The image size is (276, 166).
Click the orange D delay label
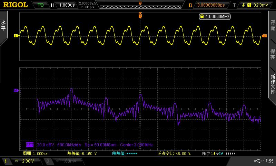click(x=190, y=5)
